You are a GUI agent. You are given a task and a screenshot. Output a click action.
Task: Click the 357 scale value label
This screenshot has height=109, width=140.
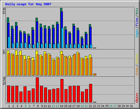(x=4, y=52)
